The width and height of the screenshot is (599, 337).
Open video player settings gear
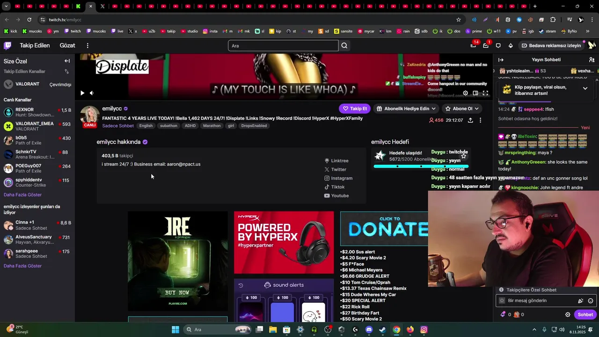pyautogui.click(x=465, y=93)
